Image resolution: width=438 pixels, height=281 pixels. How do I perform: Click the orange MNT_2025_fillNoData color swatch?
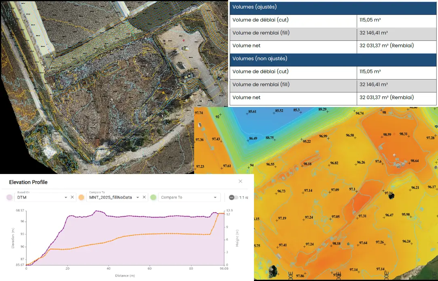(x=81, y=197)
